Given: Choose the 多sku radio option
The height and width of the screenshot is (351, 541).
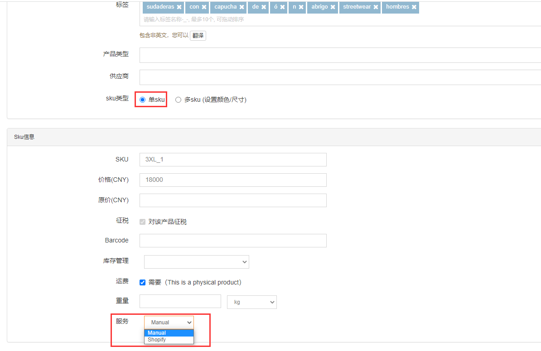Looking at the screenshot, I should (x=179, y=100).
